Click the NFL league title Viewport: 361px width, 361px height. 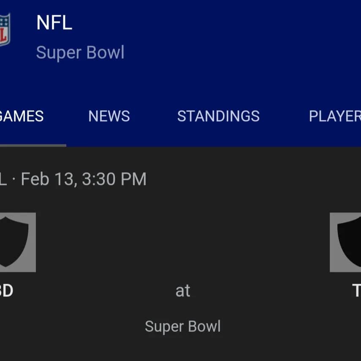(x=54, y=23)
